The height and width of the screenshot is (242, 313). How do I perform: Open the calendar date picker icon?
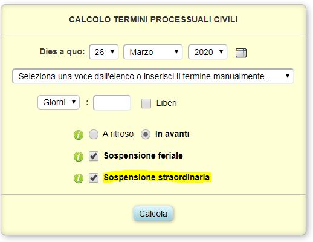241,53
